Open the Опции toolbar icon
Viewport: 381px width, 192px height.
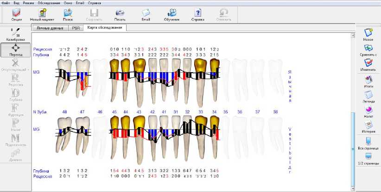tap(16, 14)
